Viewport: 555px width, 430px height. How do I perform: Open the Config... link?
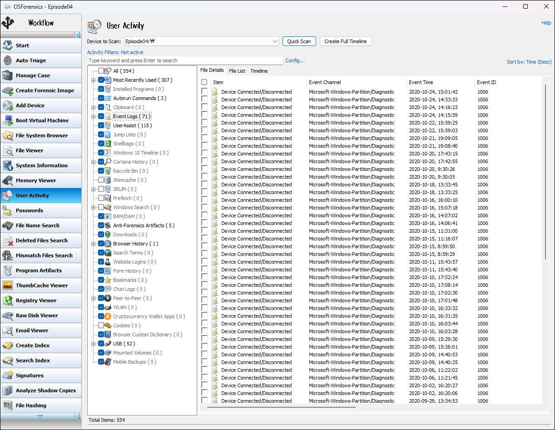click(295, 60)
